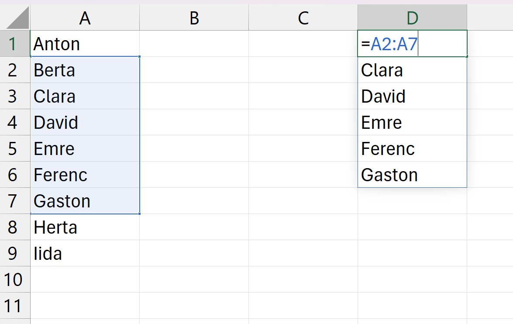Select column C header
The height and width of the screenshot is (324, 513).
(303, 18)
